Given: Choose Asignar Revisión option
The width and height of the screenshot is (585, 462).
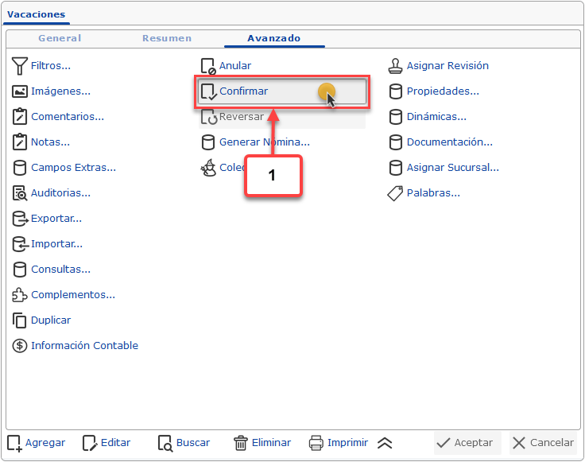Looking at the screenshot, I should 447,66.
